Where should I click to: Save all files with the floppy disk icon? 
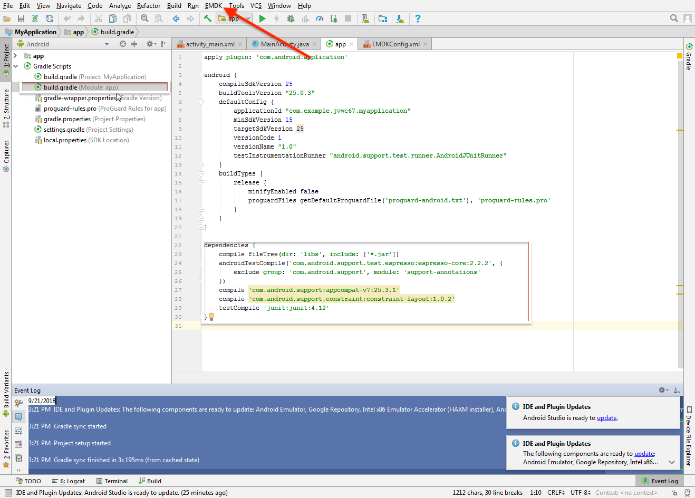point(21,18)
